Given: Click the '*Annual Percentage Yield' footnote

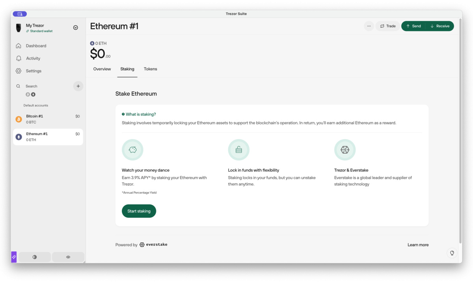Looking at the screenshot, I should point(139,193).
